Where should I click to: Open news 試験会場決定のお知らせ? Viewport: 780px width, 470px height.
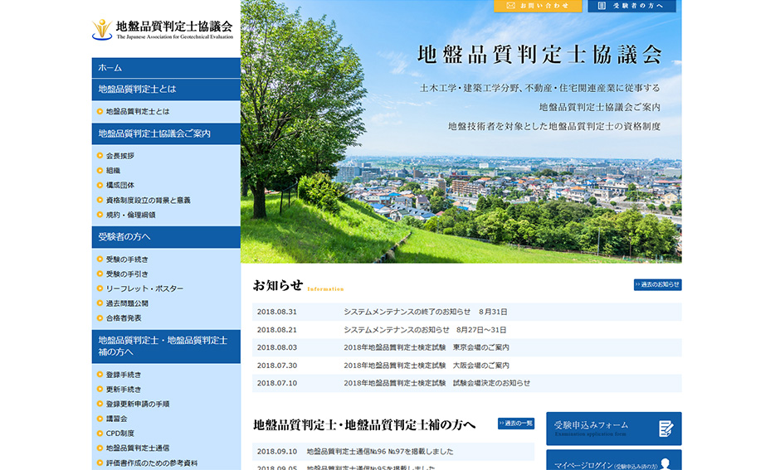[x=436, y=383]
